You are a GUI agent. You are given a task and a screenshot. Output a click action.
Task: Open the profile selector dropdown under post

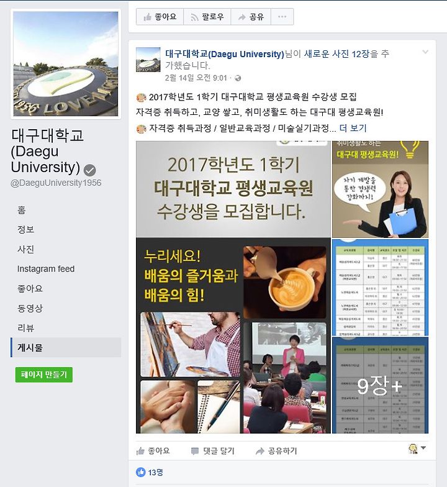(417, 448)
